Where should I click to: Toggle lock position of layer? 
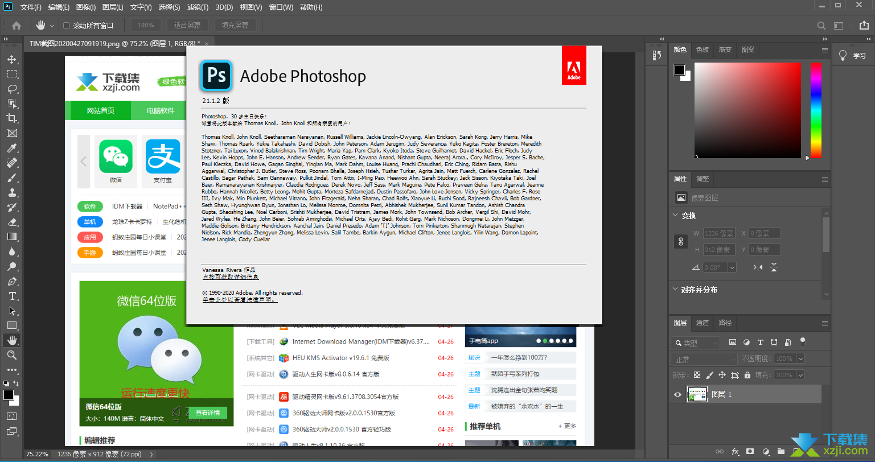(722, 375)
